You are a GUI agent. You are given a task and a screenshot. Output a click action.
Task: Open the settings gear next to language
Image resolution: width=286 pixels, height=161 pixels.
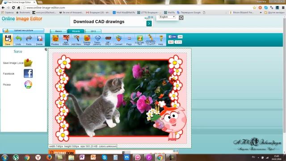181,18
